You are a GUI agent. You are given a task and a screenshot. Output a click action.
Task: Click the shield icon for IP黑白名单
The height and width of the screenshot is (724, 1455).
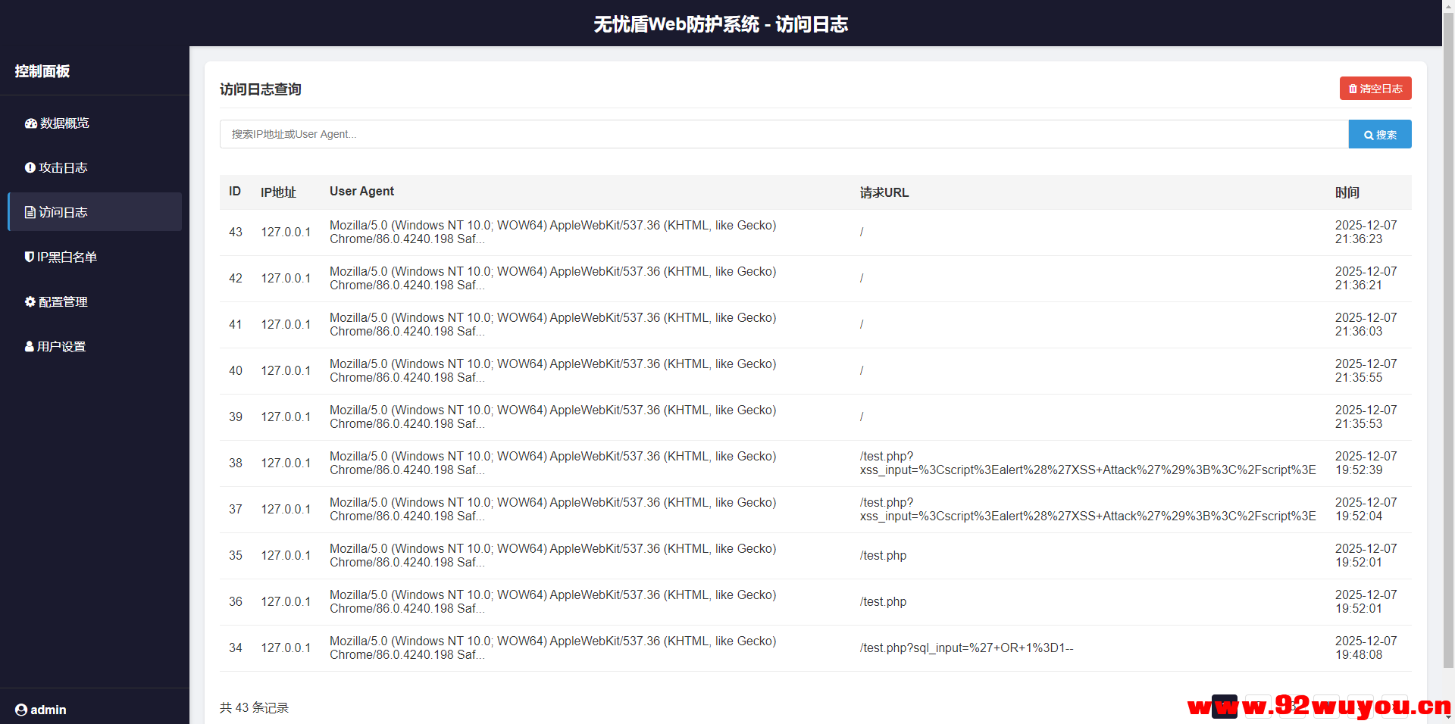pyautogui.click(x=30, y=257)
